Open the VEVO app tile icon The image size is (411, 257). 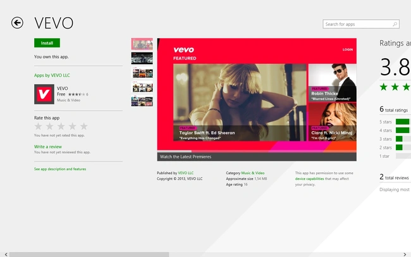pyautogui.click(x=44, y=94)
